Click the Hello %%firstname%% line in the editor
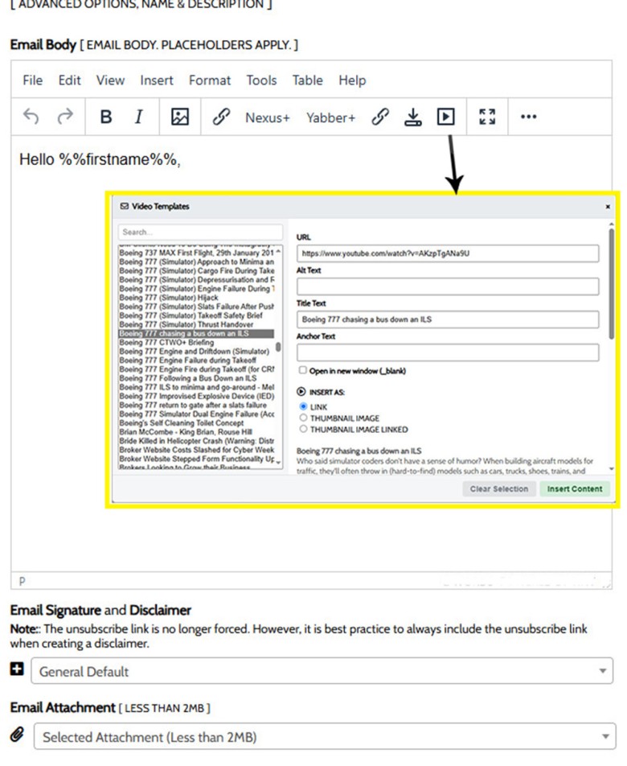Viewport: 627px width, 766px height. tap(100, 159)
